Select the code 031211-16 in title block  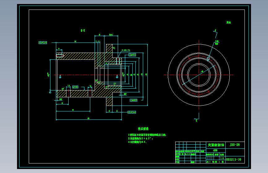pos(233,159)
